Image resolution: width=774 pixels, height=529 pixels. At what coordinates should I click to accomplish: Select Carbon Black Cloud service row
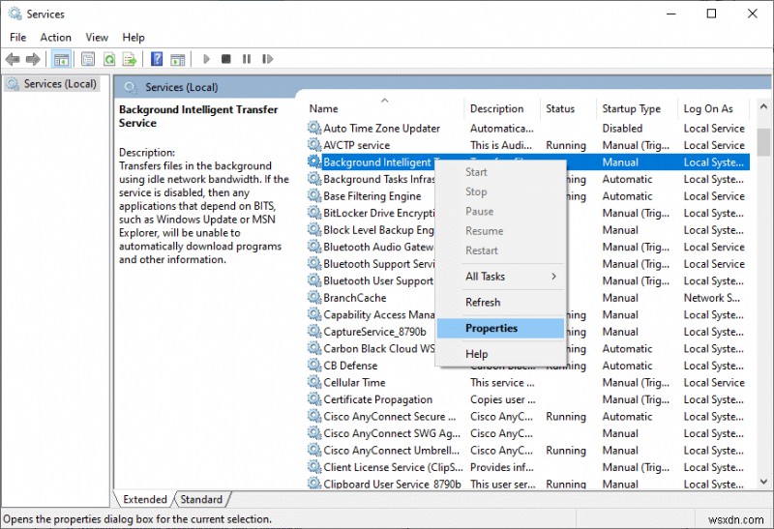point(527,348)
